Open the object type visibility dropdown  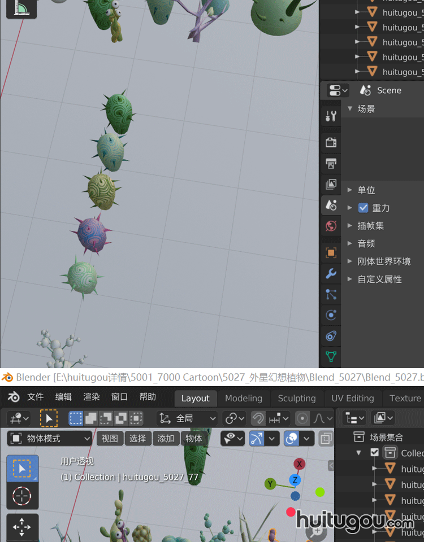coord(232,439)
